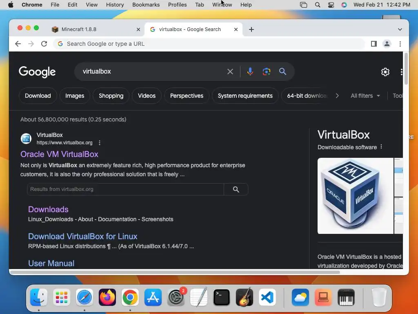Start voice search with microphone icon

click(x=250, y=72)
